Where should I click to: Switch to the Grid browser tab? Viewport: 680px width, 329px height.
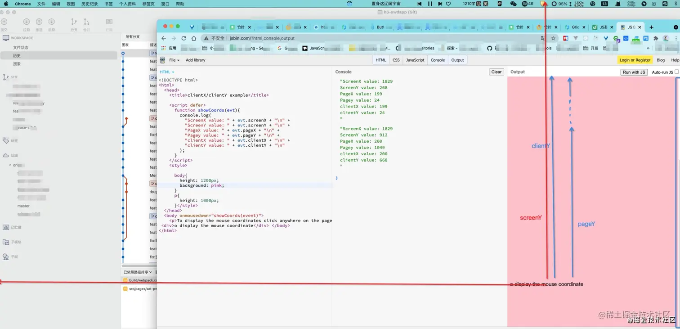pyautogui.click(x=575, y=27)
